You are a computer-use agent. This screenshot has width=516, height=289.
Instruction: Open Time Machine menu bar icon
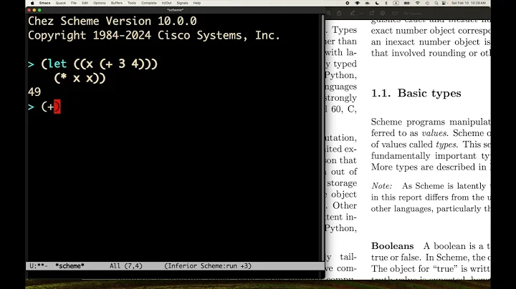pyautogui.click(x=427, y=3)
